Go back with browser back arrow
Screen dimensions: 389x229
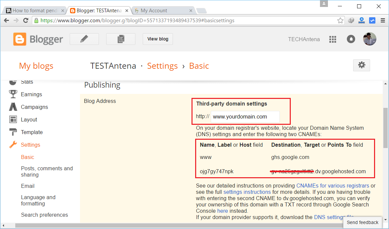[6, 21]
